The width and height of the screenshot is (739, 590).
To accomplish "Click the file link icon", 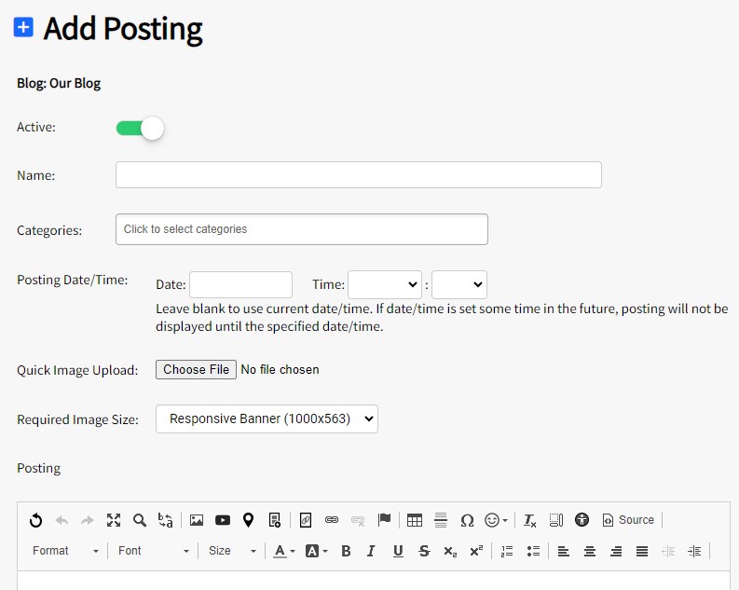I will [x=306, y=520].
